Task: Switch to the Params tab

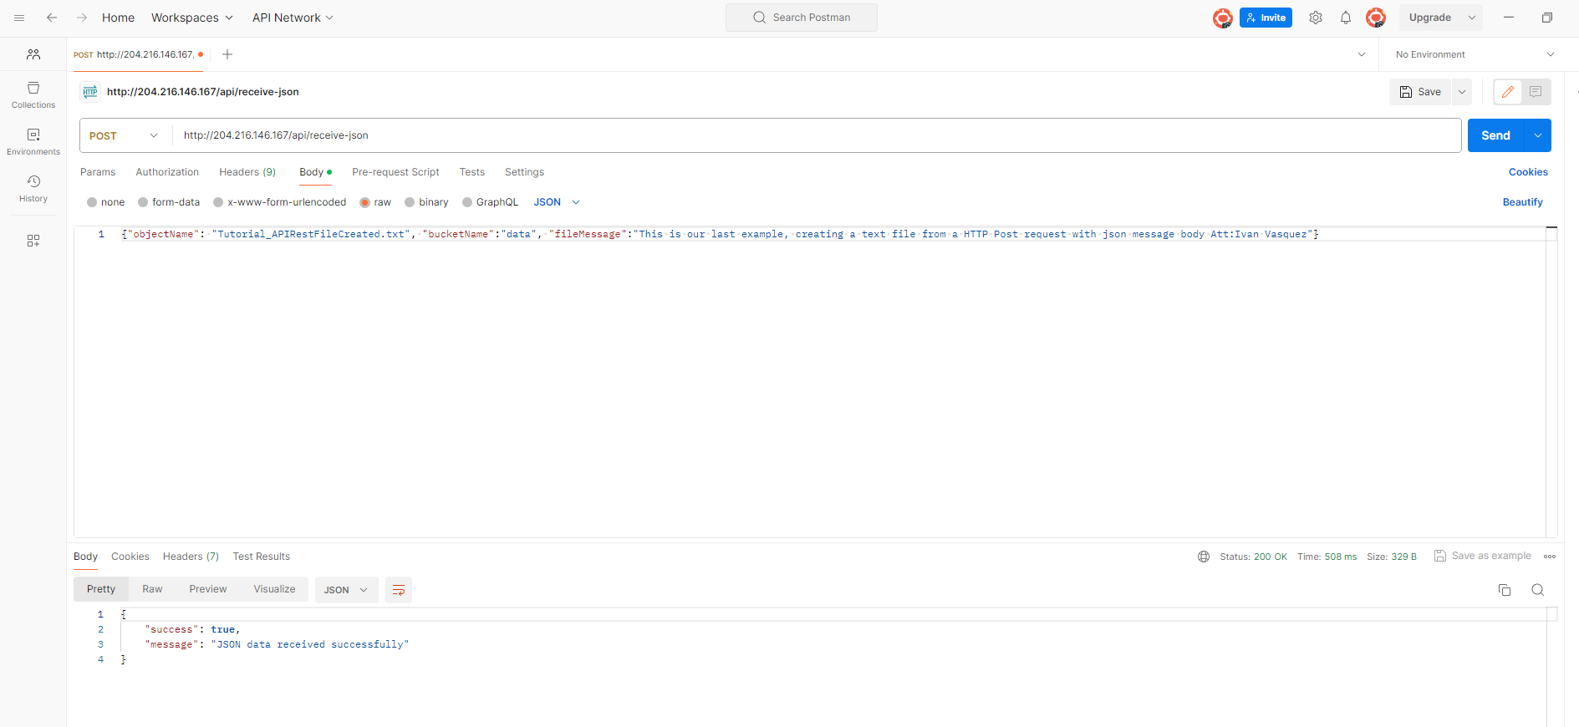Action: (98, 172)
